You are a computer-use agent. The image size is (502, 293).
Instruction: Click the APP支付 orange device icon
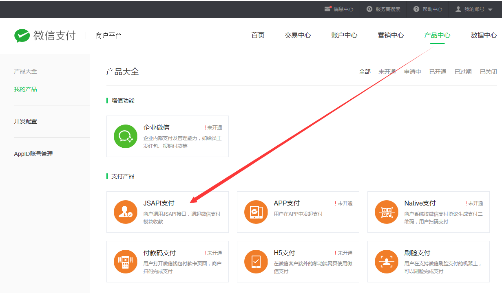pyautogui.click(x=256, y=212)
